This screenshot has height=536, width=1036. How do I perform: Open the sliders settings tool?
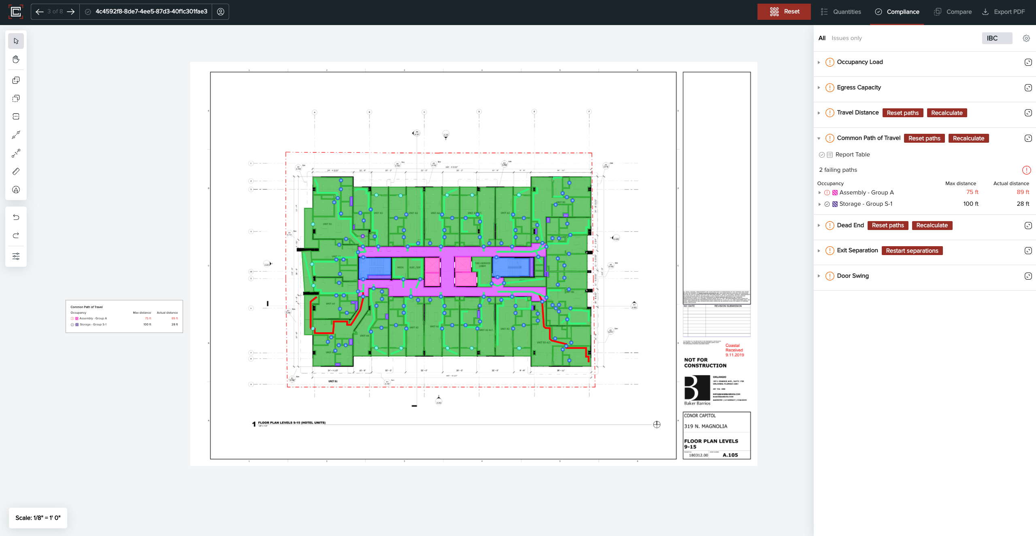click(x=16, y=256)
